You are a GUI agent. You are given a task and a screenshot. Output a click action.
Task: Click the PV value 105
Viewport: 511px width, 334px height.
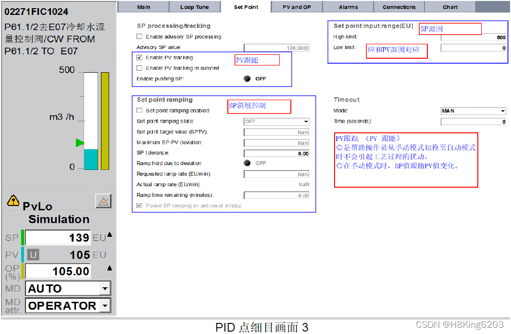coord(80,255)
